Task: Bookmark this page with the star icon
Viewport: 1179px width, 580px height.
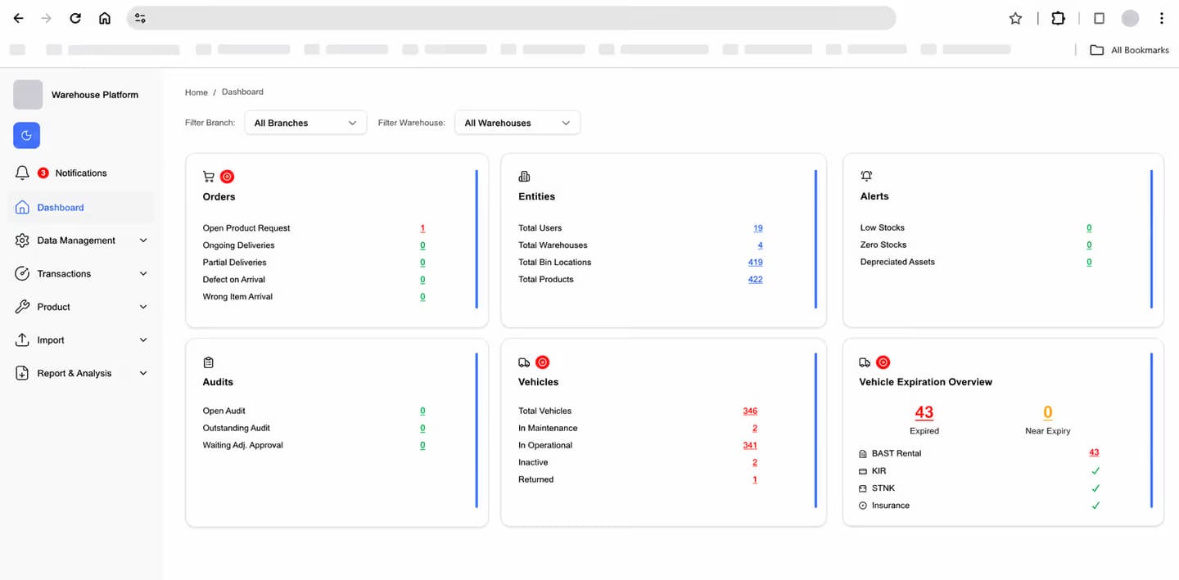Action: pyautogui.click(x=1015, y=18)
